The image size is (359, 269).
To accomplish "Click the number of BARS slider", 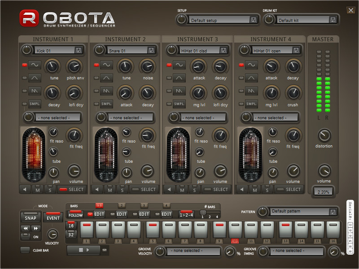I will point(202,213).
